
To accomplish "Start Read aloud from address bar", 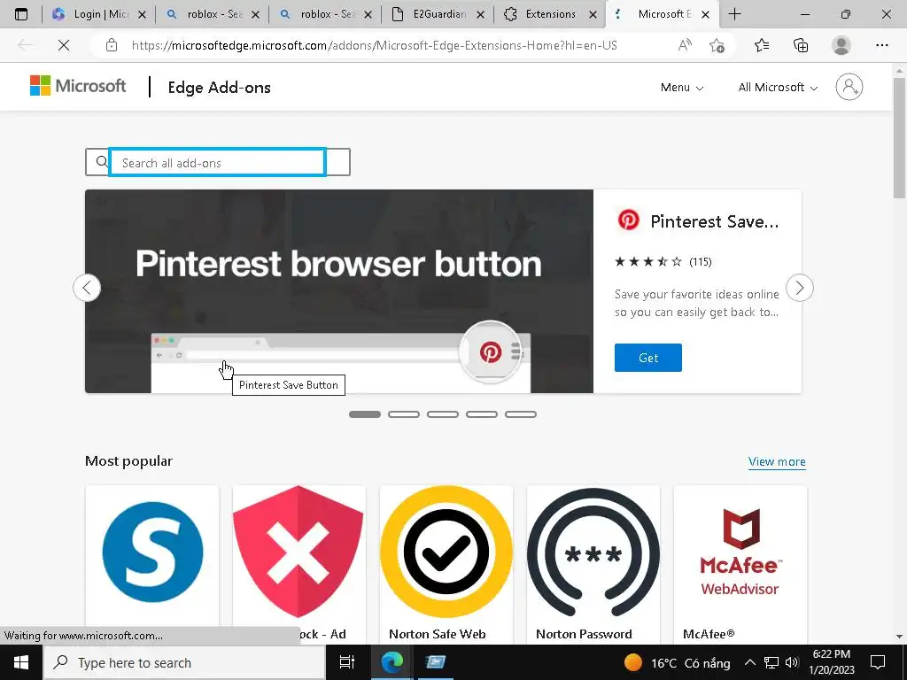I will tap(685, 45).
